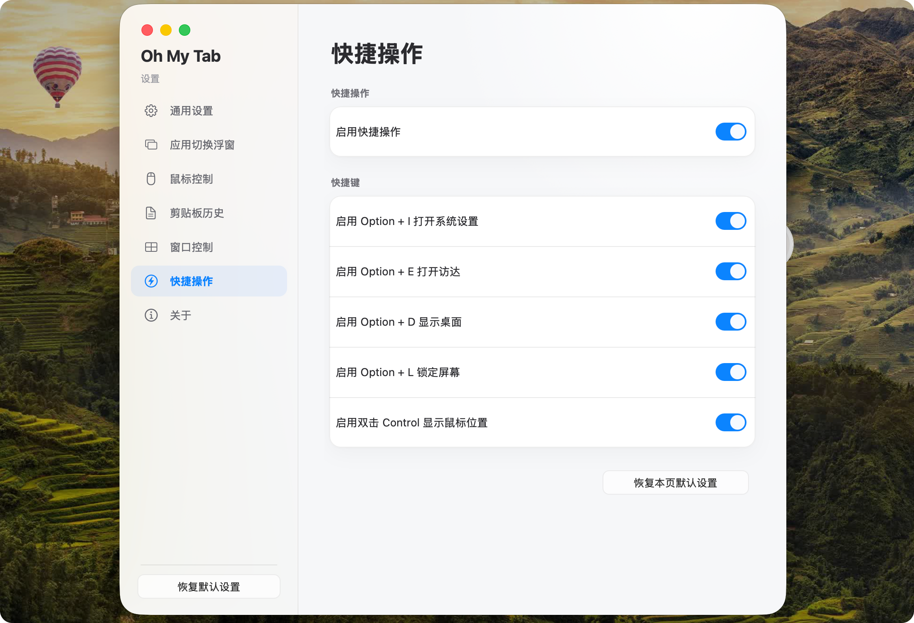Turn off Option + E 打开访达 switch

point(731,271)
